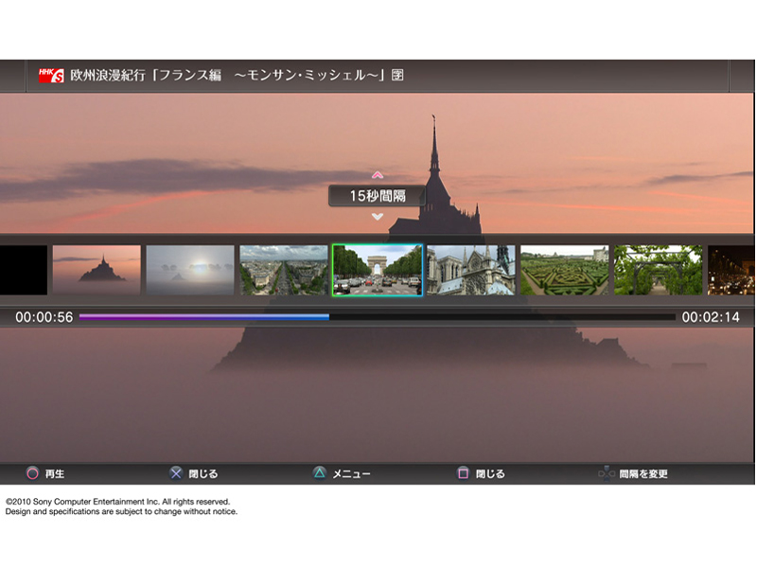
Task: Select the Arc de Triomphe highlighted thumbnail
Action: [377, 270]
